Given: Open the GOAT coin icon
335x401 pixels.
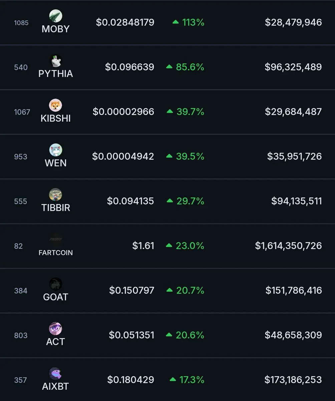Looking at the screenshot, I should click(56, 284).
